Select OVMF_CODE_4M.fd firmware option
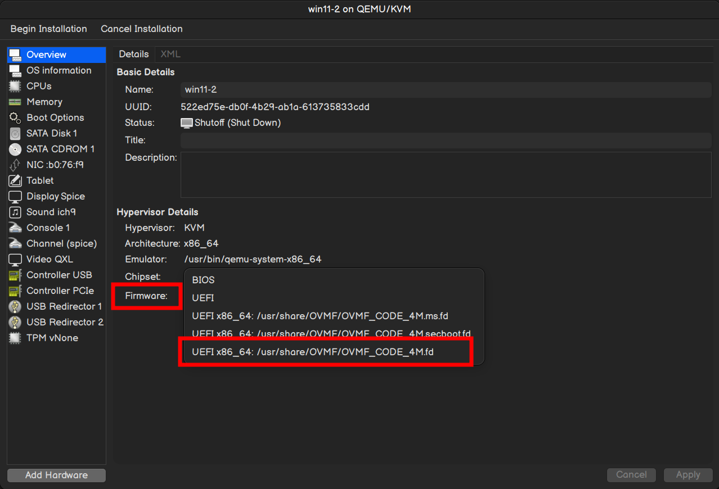Screen dimensions: 719x489 click(334, 352)
